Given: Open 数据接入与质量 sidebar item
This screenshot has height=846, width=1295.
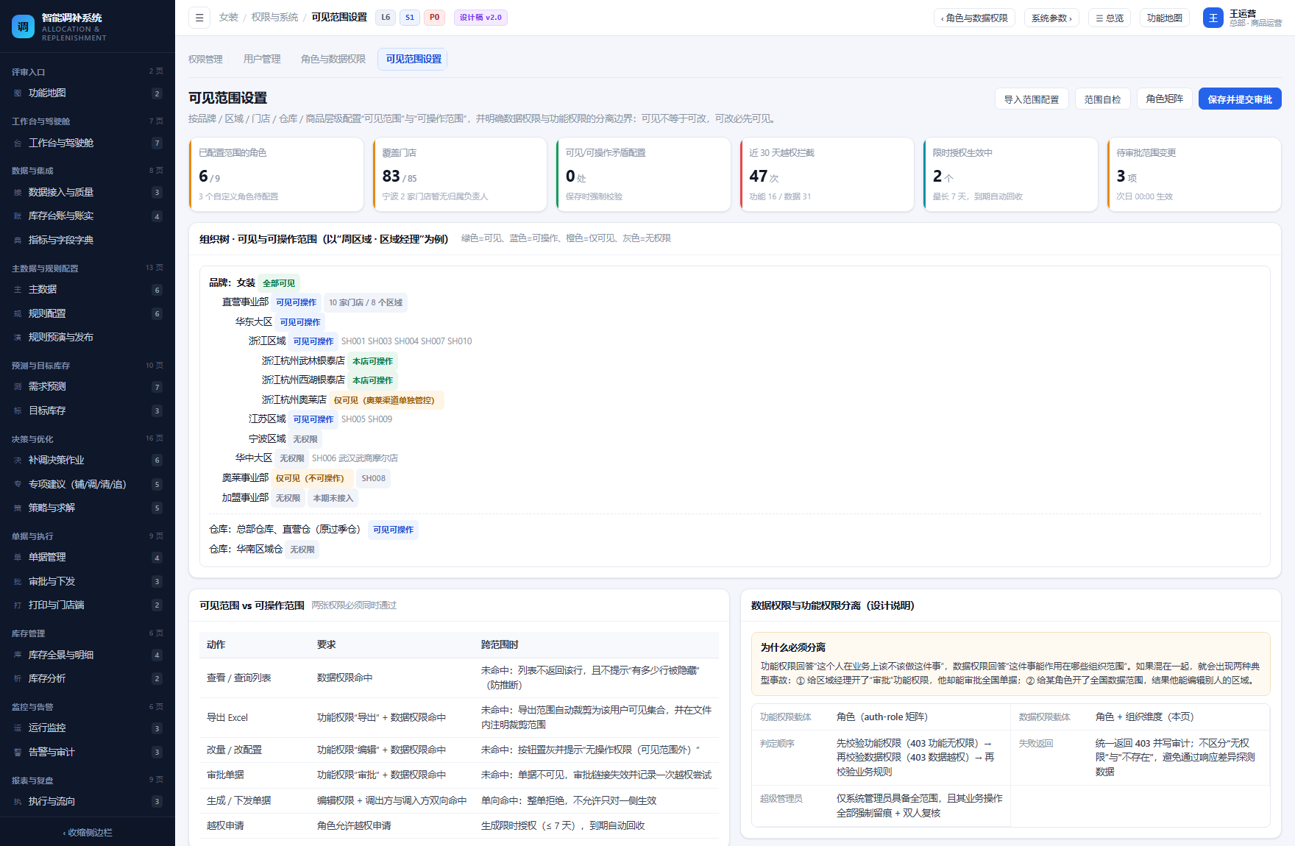Looking at the screenshot, I should point(88,193).
